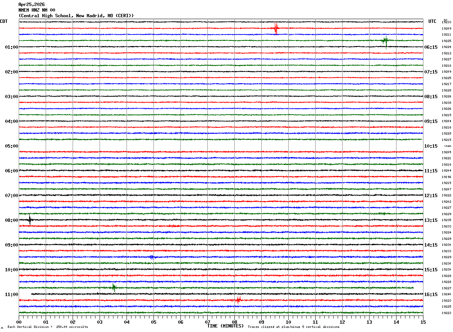Click the 09:00 CDT hour label
Image resolution: width=453 pixels, height=332 pixels.
click(12, 245)
